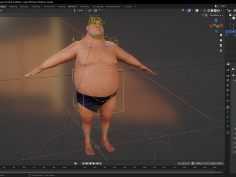Open outliner display mode dropdown
Viewport: 236px width, 177px height.
point(229,10)
